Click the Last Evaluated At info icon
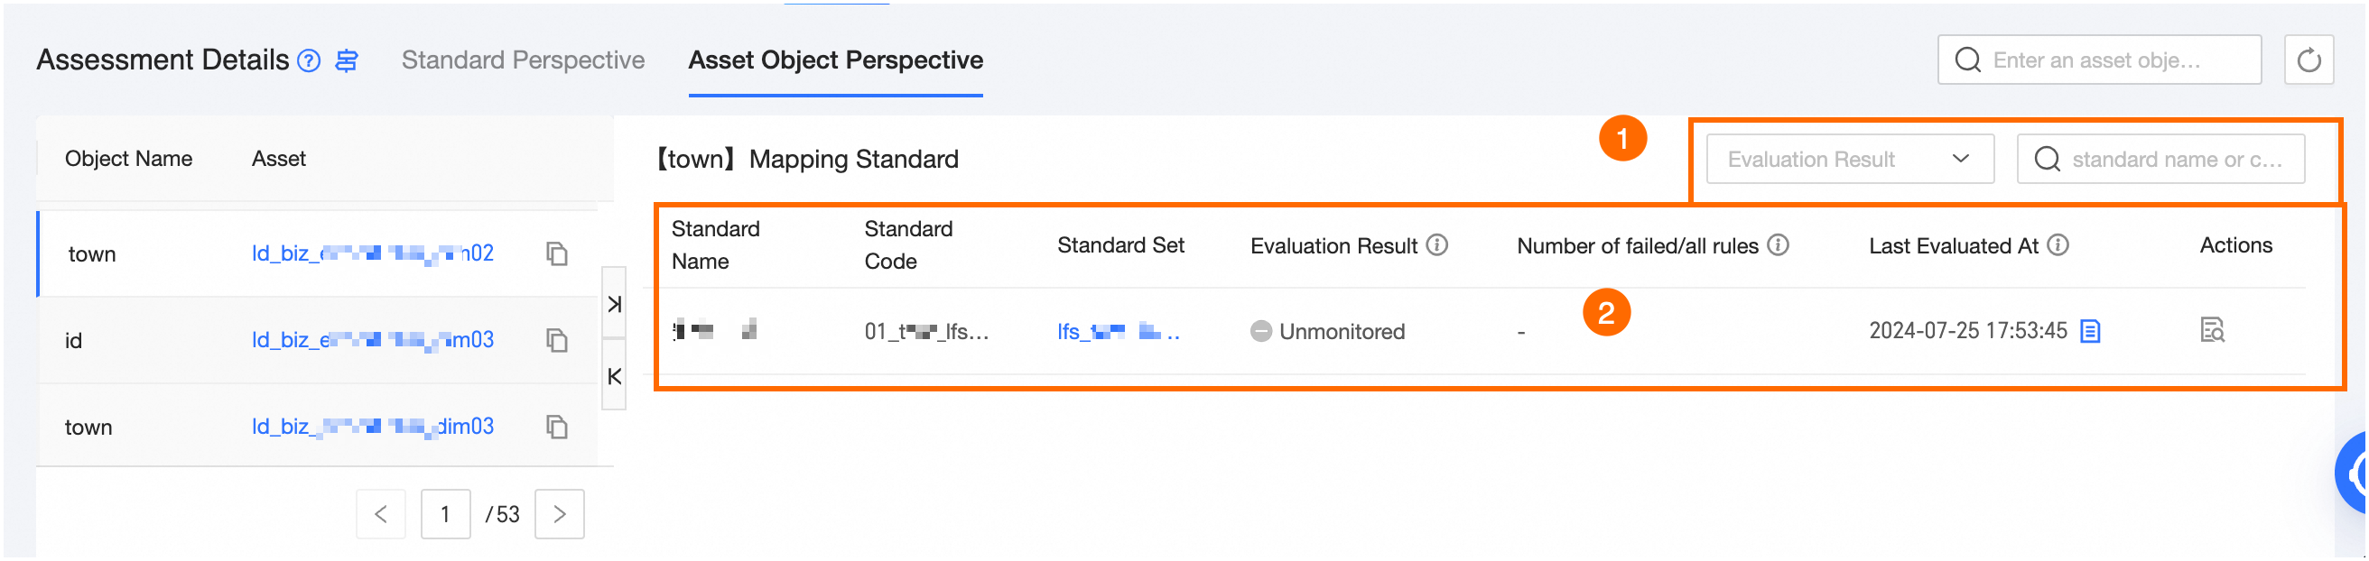Viewport: 2369px width, 561px height. (x=2058, y=245)
